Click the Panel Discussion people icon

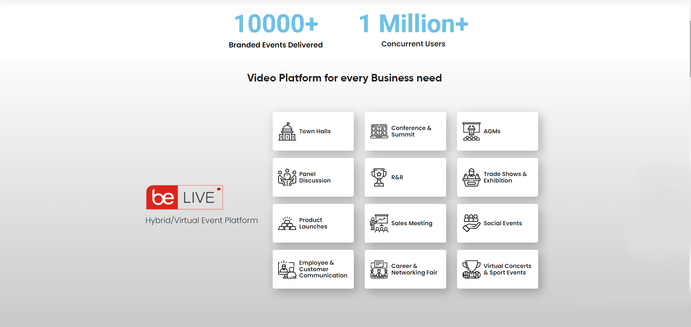[x=287, y=177]
